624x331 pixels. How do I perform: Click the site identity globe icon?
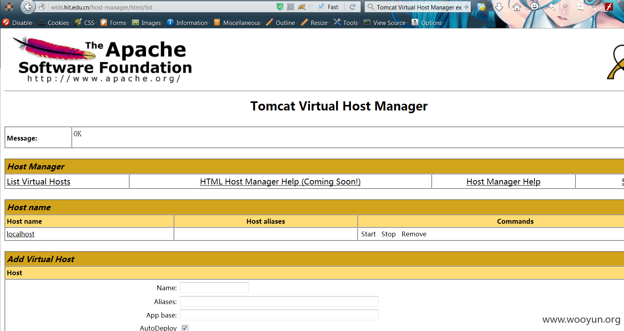tap(42, 7)
